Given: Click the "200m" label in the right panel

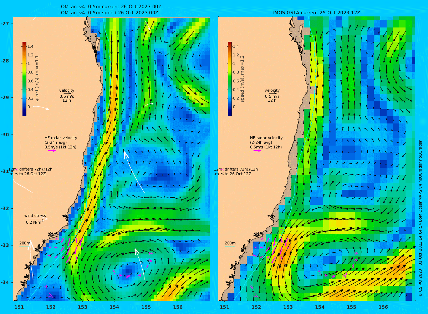Looking at the screenshot, I should pos(230,243).
